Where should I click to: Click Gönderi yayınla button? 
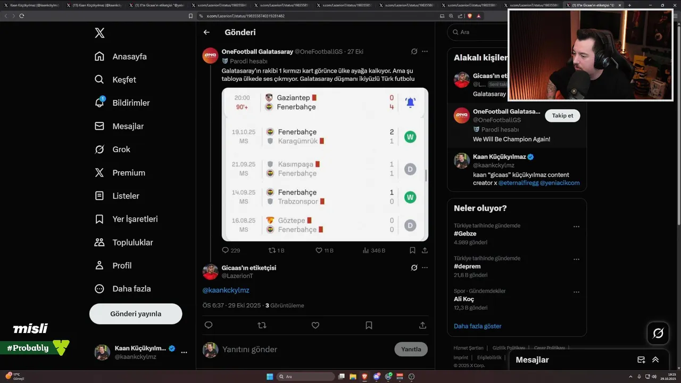[136, 314]
